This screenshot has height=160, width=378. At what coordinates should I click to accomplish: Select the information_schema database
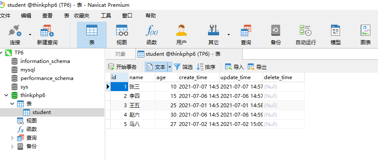45,61
